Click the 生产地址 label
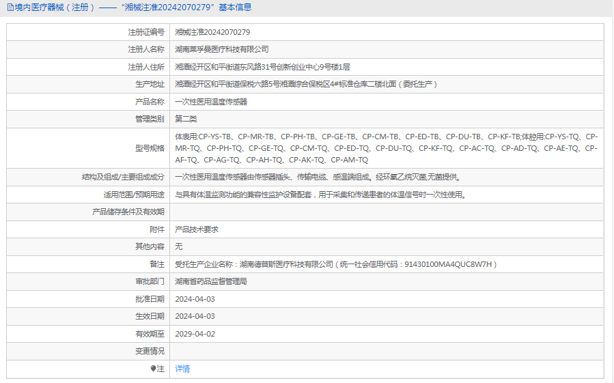The image size is (614, 383). 150,84
